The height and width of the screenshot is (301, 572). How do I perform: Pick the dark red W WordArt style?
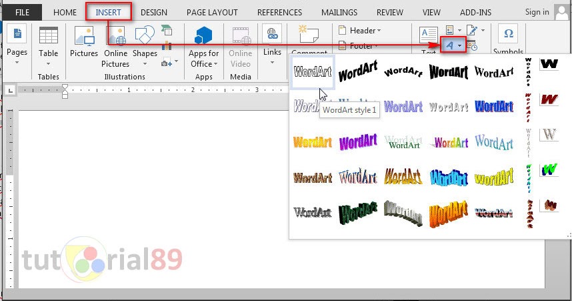point(549,99)
